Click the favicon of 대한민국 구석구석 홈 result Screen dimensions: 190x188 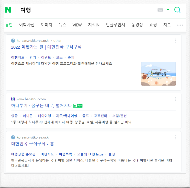(13, 137)
